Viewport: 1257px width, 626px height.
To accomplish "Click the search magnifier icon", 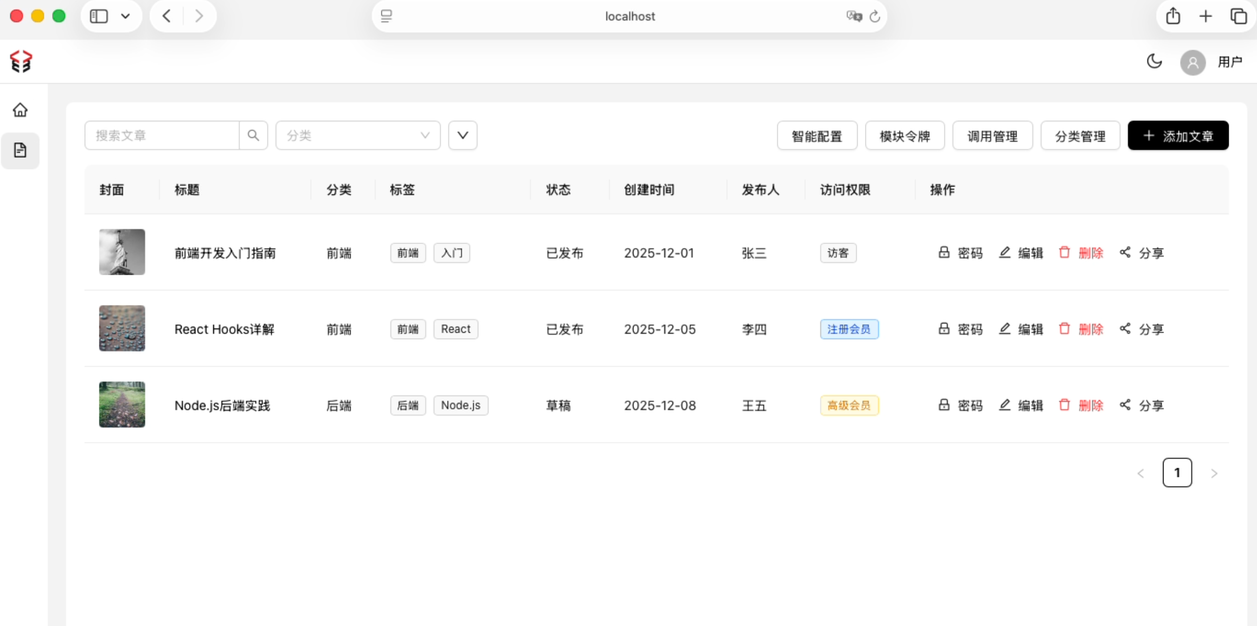I will click(253, 135).
